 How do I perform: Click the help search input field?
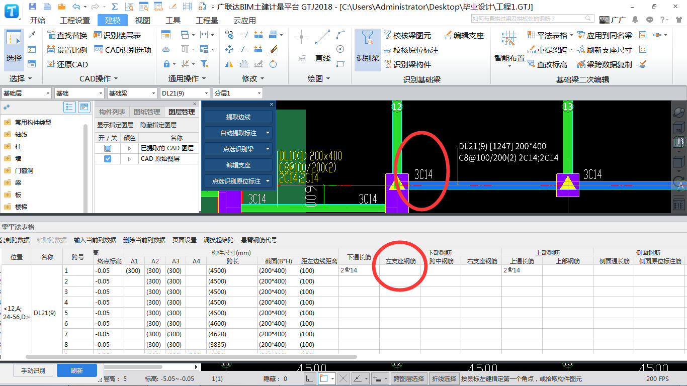533,19
